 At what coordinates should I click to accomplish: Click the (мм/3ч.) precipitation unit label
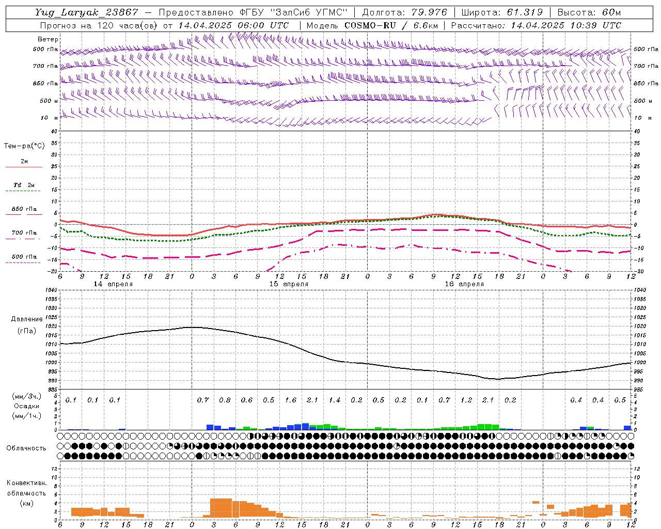[27, 396]
